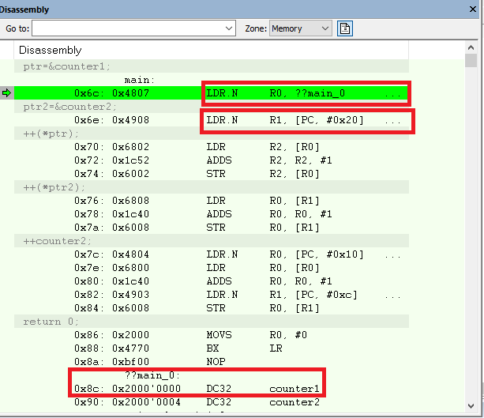The image size is (484, 418).
Task: Click the scrollbar up arrow
Action: 471,47
